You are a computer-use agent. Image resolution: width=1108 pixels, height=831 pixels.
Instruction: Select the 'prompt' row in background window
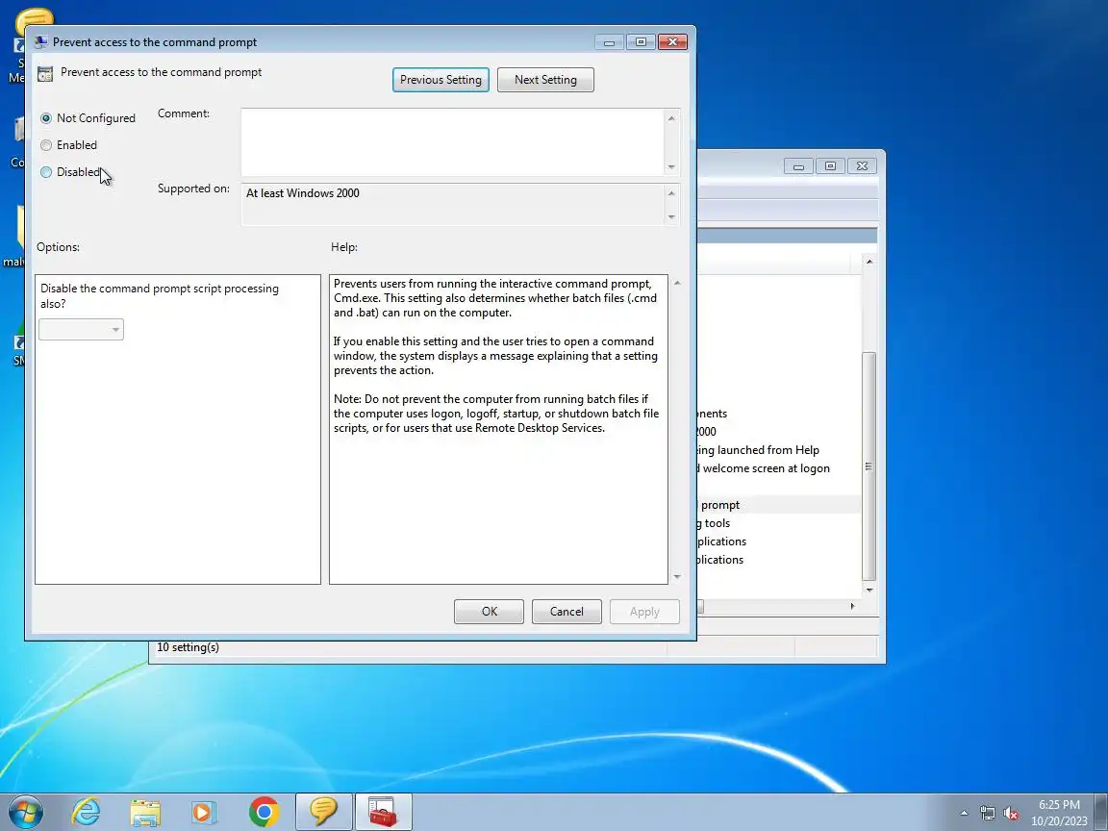pyautogui.click(x=778, y=505)
